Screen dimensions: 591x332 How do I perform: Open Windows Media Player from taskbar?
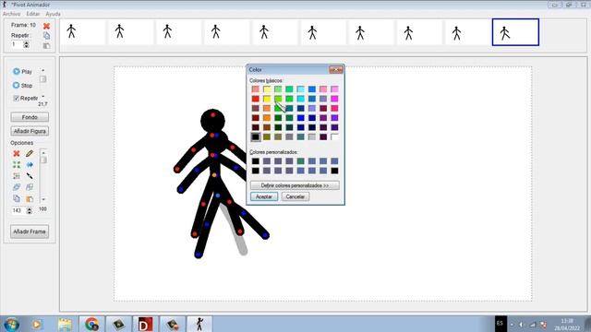click(37, 324)
